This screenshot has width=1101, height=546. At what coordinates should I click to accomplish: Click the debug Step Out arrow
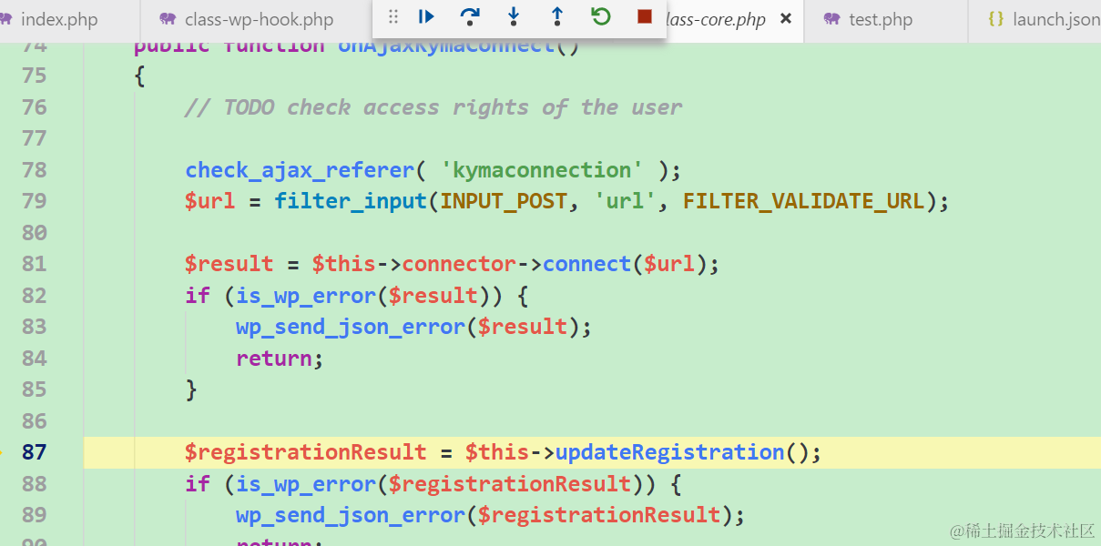tap(557, 16)
